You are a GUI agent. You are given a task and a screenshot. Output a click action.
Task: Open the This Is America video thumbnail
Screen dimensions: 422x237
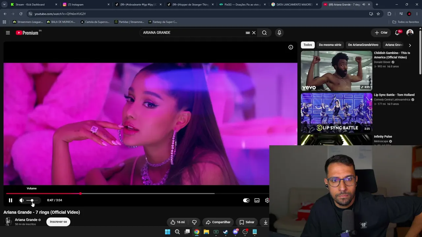(x=336, y=71)
